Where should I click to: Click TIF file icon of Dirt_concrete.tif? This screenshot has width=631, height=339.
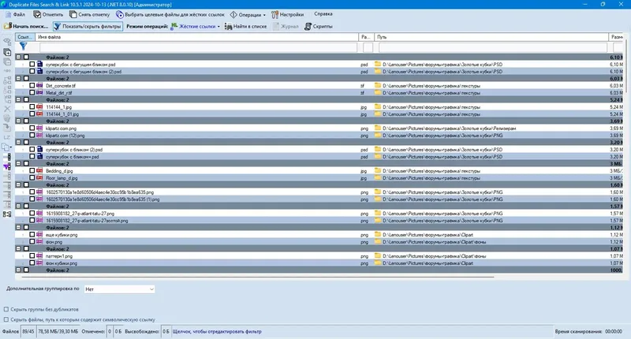[39, 86]
